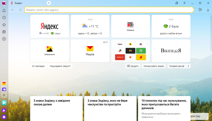Open the downloads arrow icon
This screenshot has width=212, height=121.
(208, 10)
